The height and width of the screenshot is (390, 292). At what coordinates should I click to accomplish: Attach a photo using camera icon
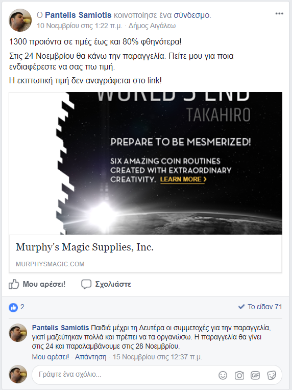point(239,375)
